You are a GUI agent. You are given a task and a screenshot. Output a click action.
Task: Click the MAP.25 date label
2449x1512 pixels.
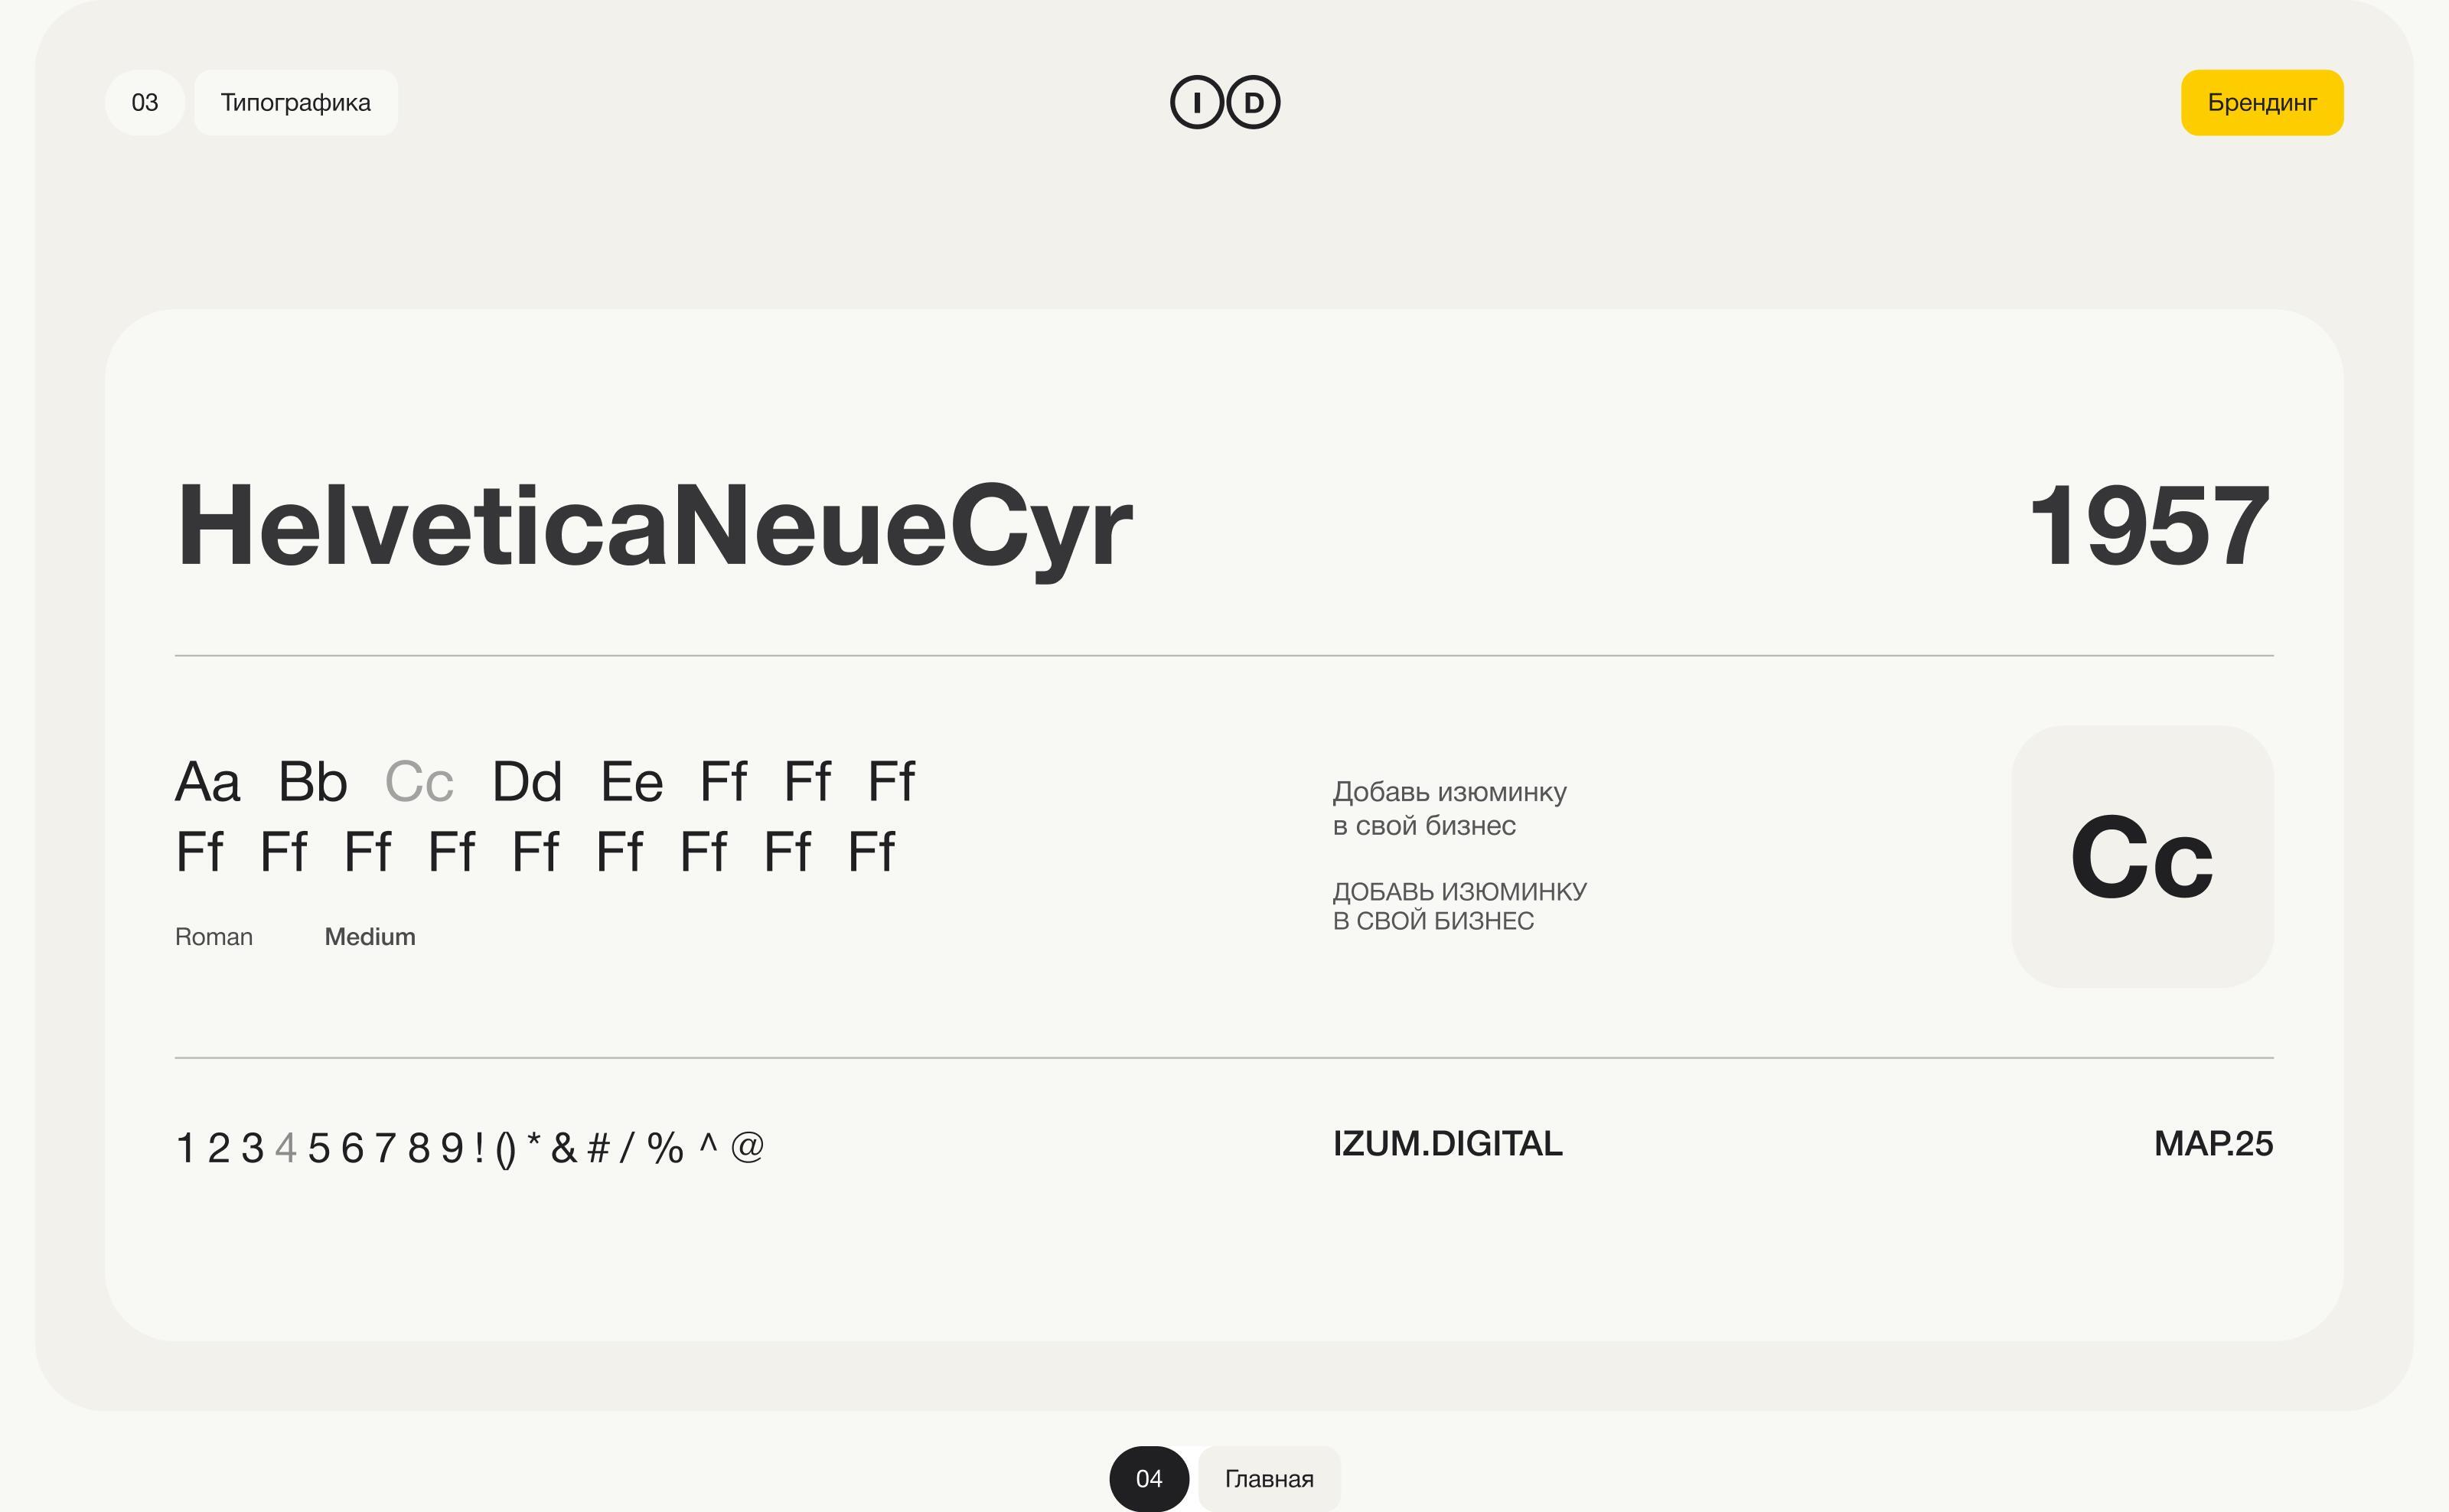(x=2212, y=1143)
